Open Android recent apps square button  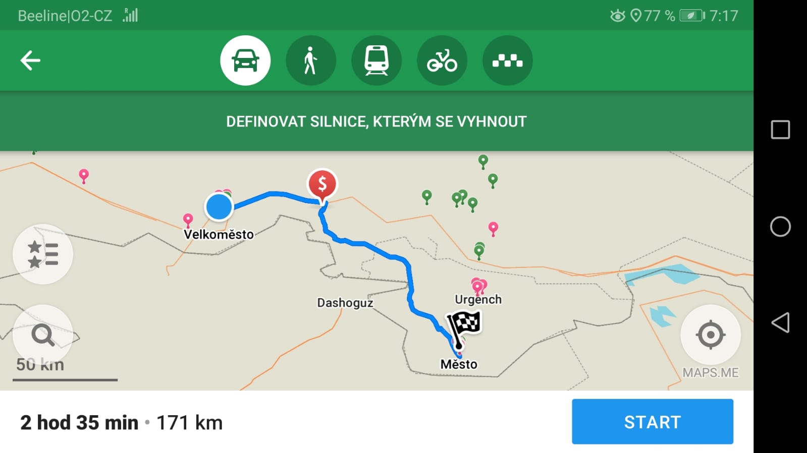coord(780,130)
